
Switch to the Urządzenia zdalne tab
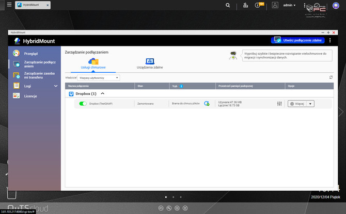pyautogui.click(x=150, y=64)
